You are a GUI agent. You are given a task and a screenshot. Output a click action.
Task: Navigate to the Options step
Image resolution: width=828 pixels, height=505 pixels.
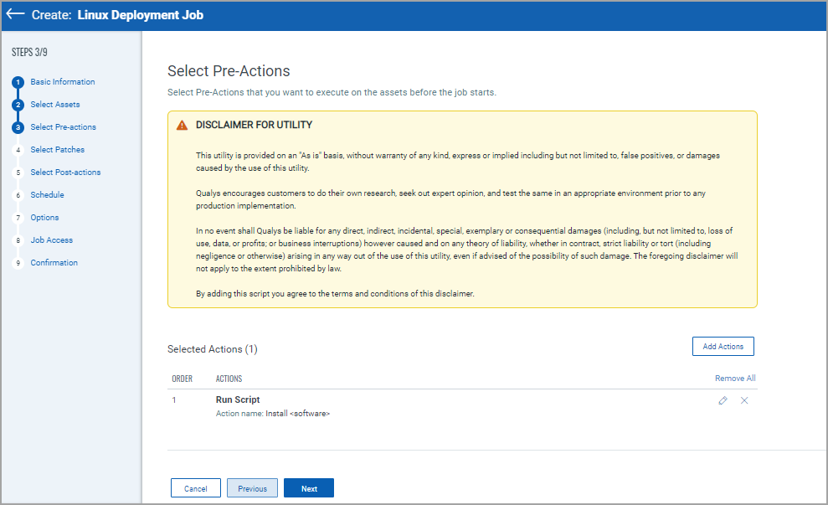coord(44,217)
